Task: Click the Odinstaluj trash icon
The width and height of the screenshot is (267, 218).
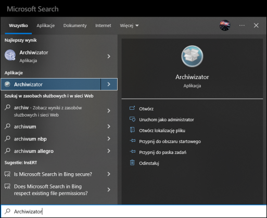Action: (x=132, y=163)
